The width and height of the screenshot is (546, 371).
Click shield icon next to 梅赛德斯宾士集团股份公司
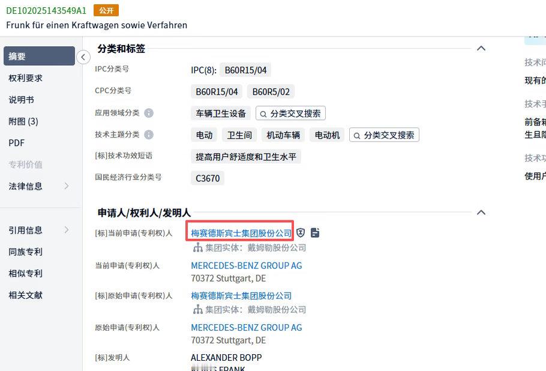[301, 233]
